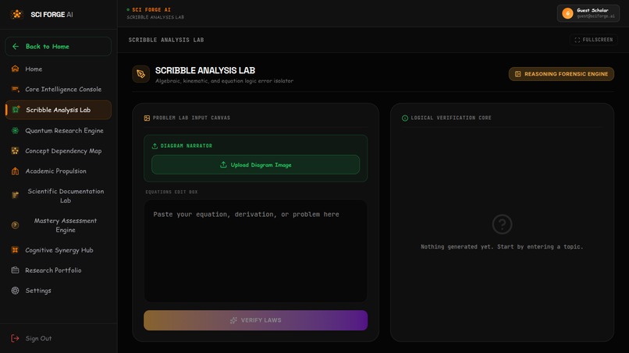Select Scribble Analysis Lab in sidebar
Screen dimensions: 629x353
coord(59,110)
